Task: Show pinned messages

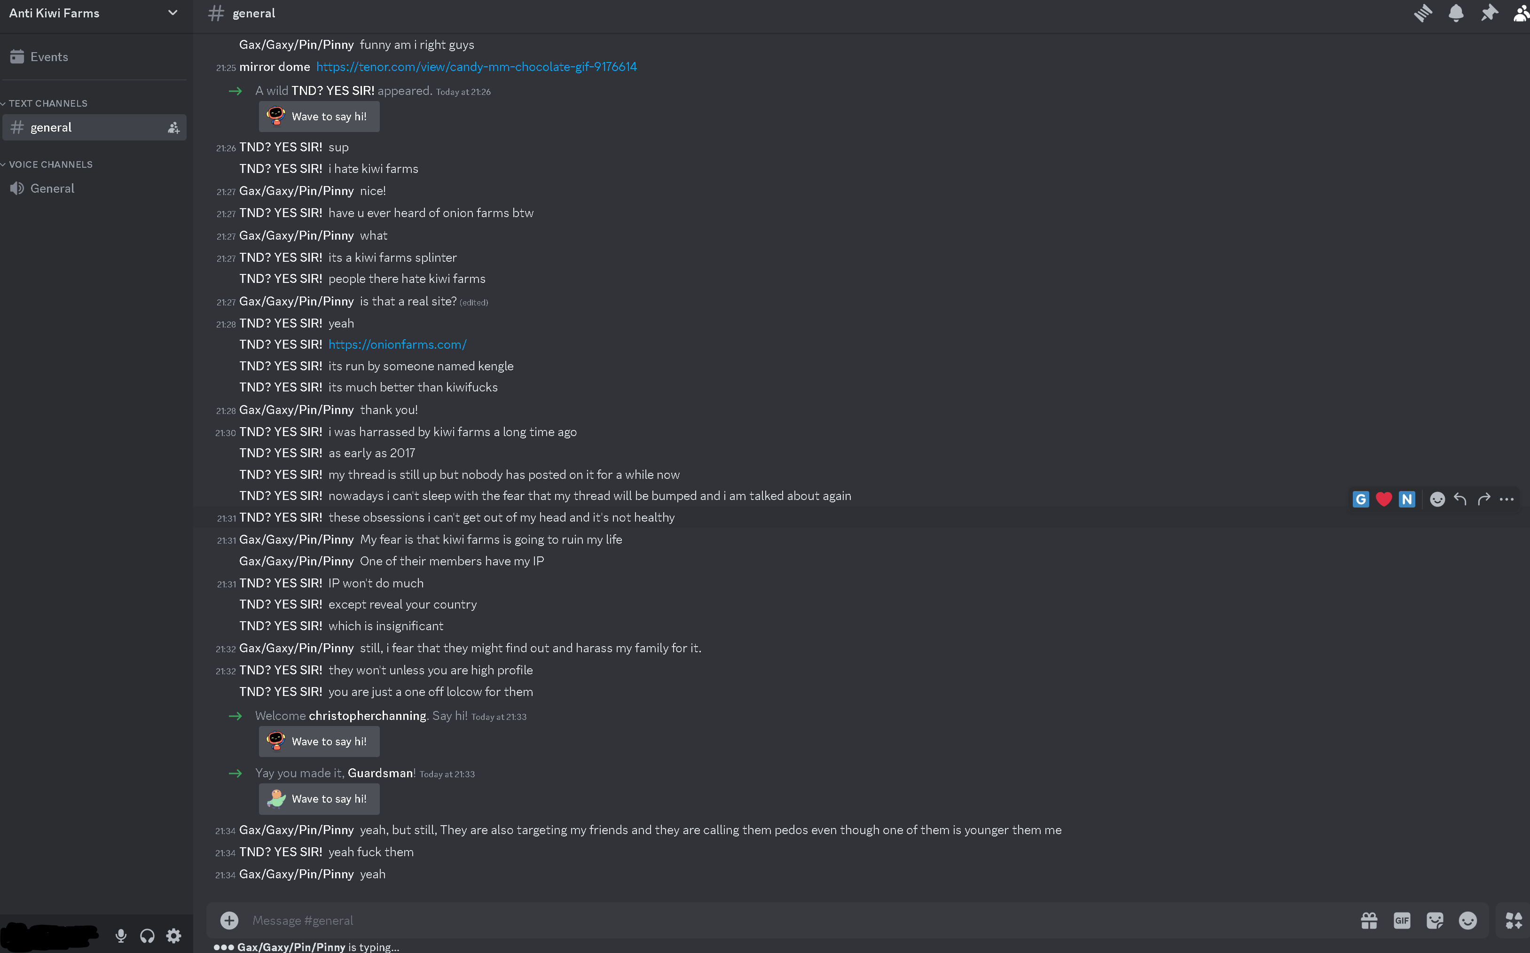Action: (1489, 13)
